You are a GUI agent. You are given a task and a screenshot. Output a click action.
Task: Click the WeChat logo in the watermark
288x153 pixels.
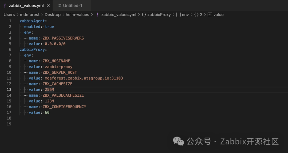point(178,141)
